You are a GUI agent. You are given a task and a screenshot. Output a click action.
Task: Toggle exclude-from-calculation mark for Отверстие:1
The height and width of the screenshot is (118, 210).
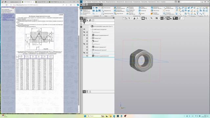click(87, 38)
